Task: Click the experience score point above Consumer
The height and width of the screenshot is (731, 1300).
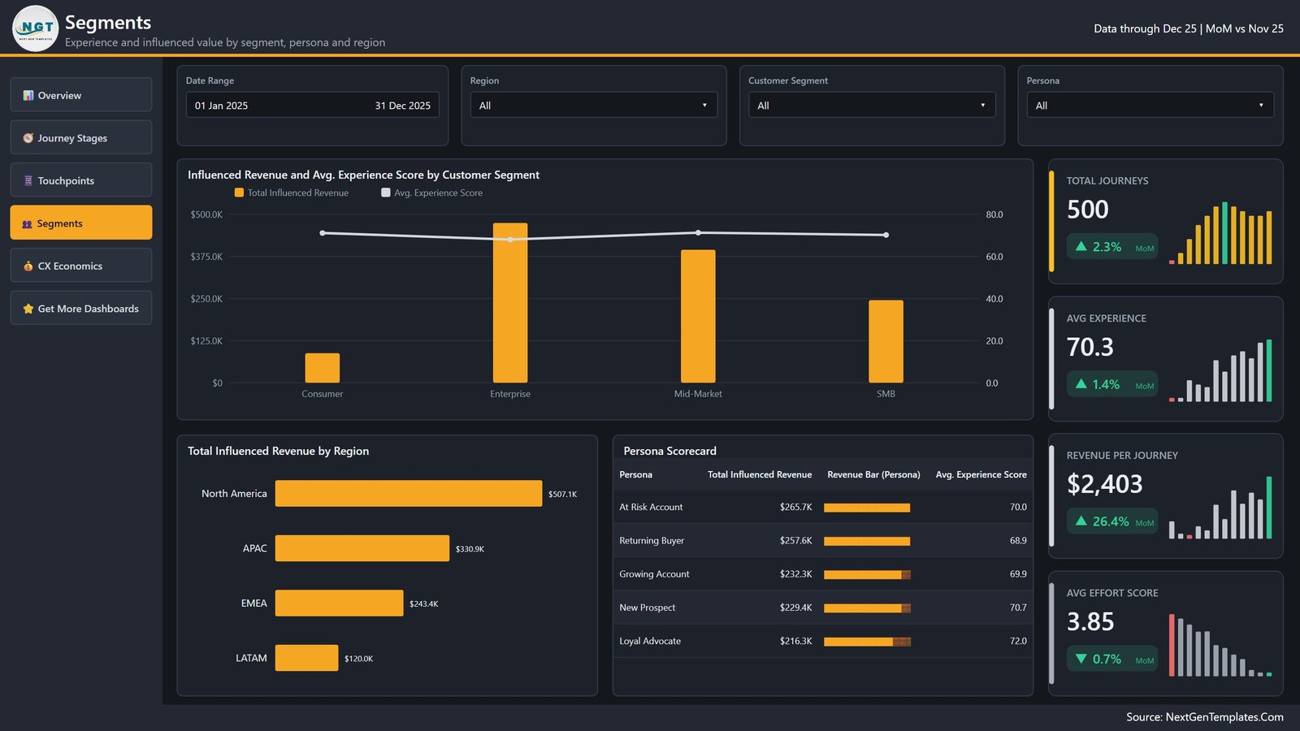Action: tap(323, 233)
